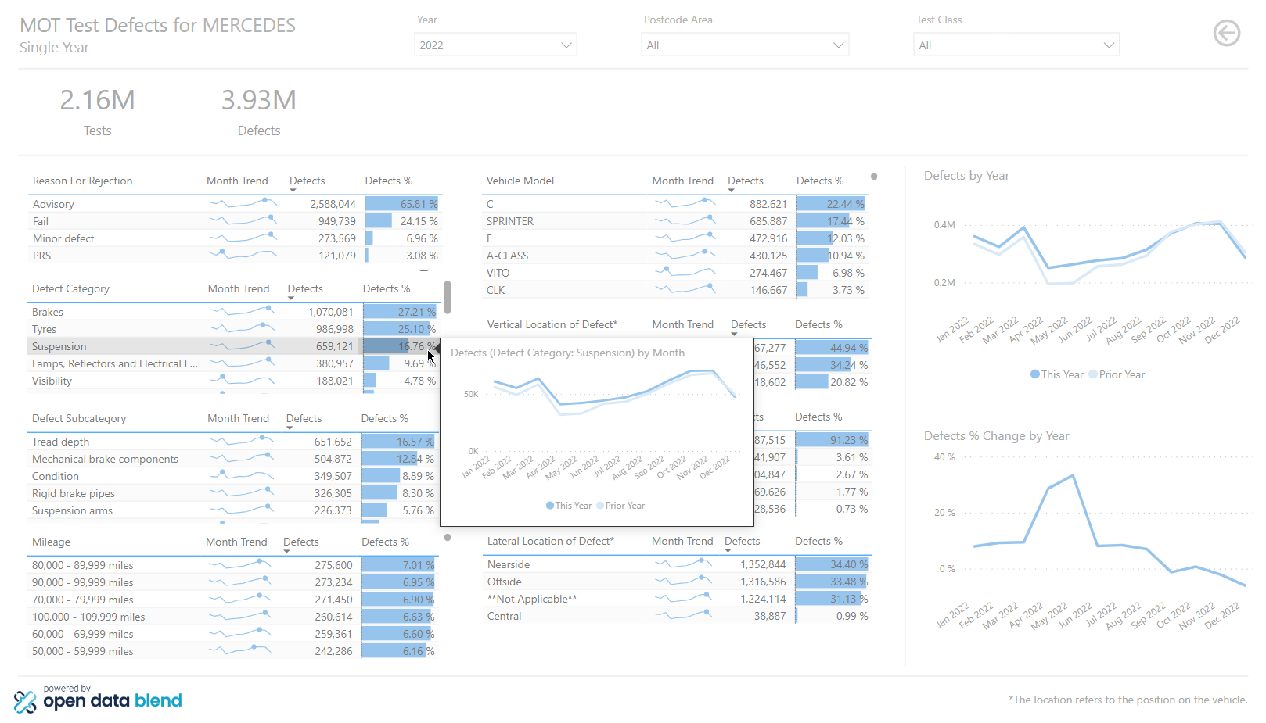Select the Suspension arms row
This screenshot has width=1266, height=723.
pyautogui.click(x=233, y=510)
